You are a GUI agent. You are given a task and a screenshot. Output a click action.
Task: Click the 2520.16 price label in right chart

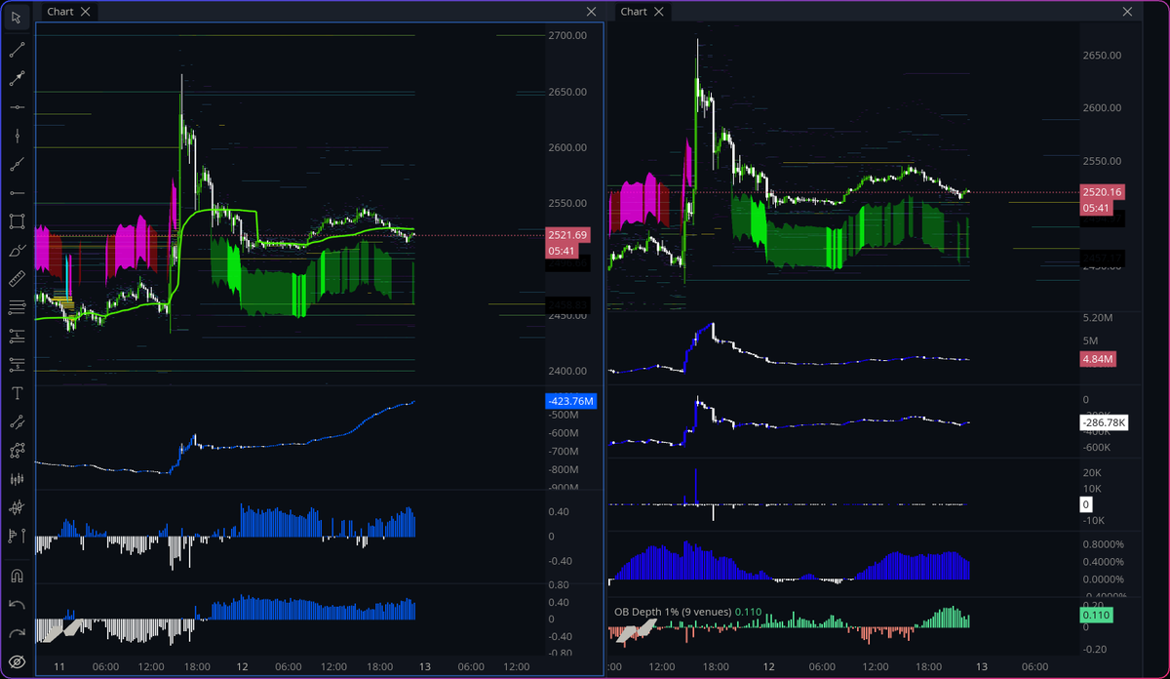pos(1102,192)
